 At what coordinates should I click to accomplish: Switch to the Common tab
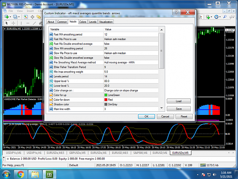62,22
